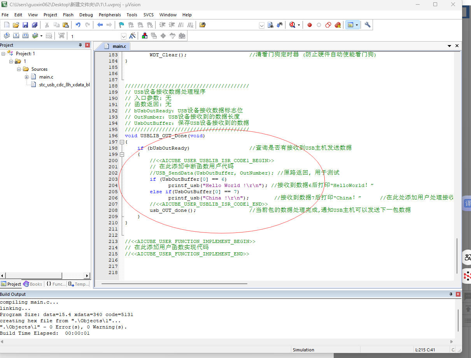
Task: Switch to the Books tab
Action: 33,284
